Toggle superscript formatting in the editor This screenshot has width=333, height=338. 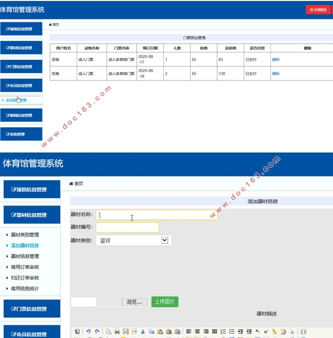266,331
